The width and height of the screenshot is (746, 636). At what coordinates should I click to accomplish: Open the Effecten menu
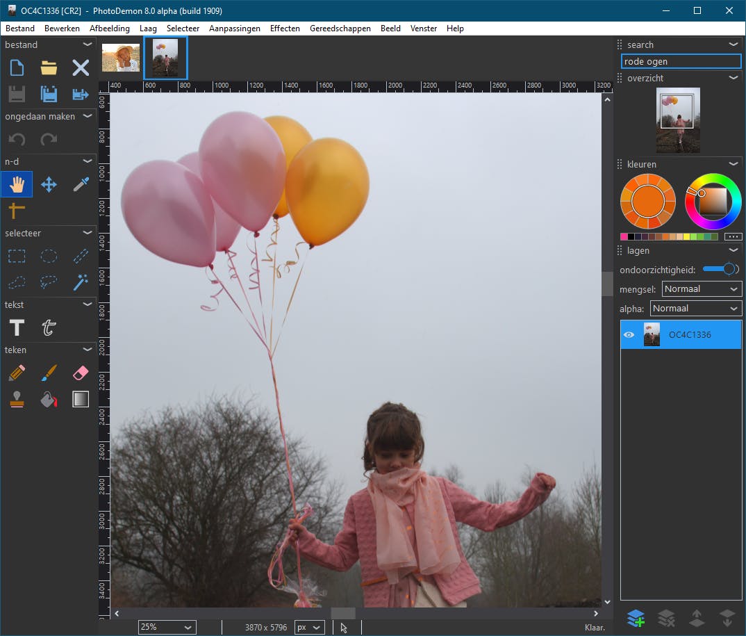click(x=285, y=28)
